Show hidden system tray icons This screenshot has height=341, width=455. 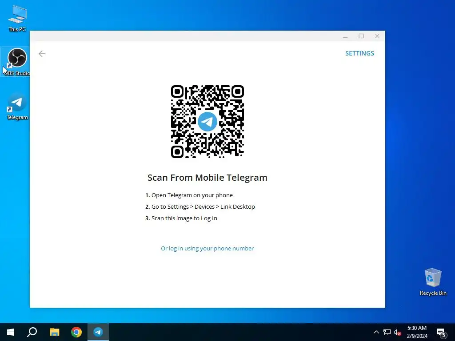click(x=376, y=332)
